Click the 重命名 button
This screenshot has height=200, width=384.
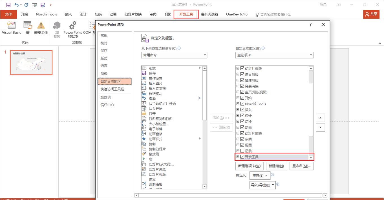(x=301, y=166)
